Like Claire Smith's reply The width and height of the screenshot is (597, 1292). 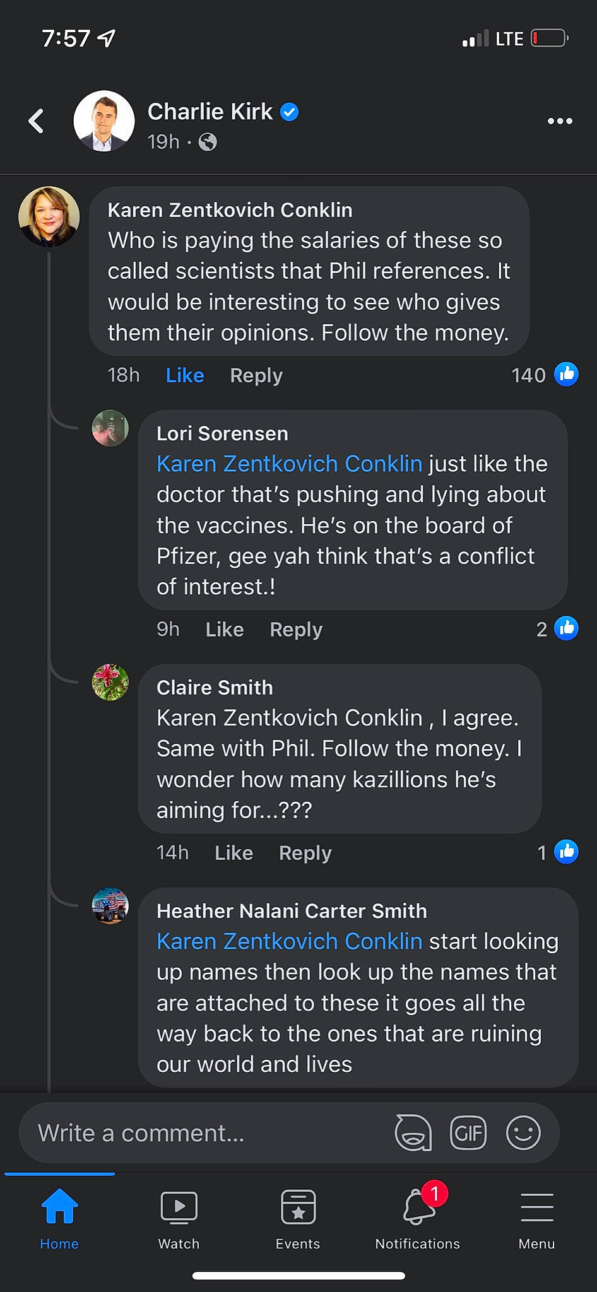pos(233,853)
